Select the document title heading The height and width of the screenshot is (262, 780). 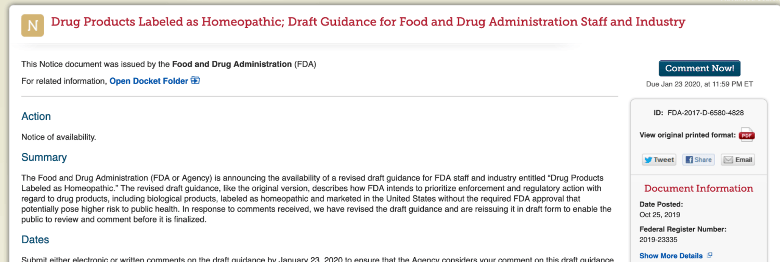[x=368, y=22]
